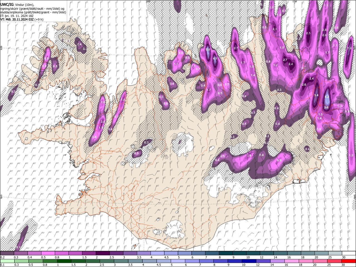Click the 3.6 precipitation value on the map

click(327, 107)
